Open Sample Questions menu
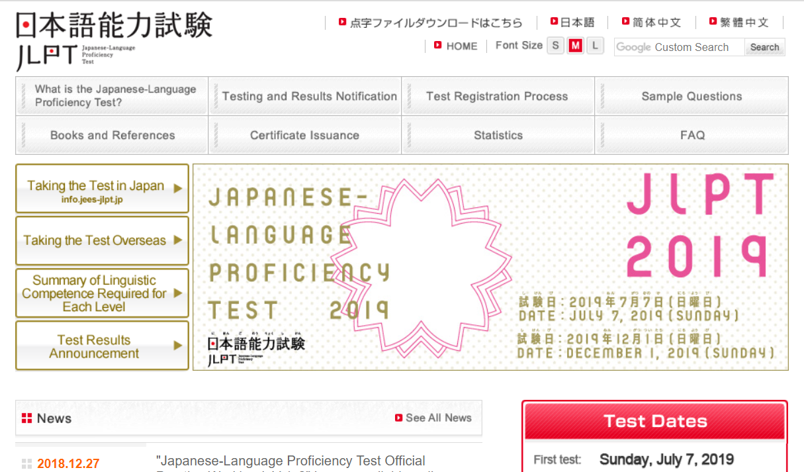Screen dimensions: 804x472 pyautogui.click(x=692, y=96)
